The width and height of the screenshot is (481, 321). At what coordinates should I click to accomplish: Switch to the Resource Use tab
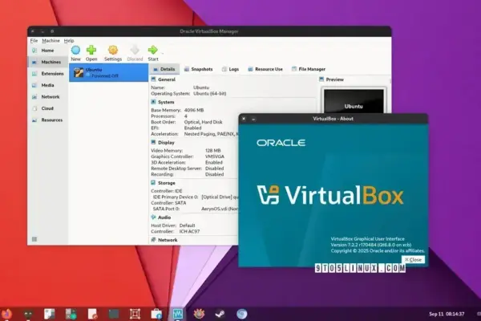265,69
